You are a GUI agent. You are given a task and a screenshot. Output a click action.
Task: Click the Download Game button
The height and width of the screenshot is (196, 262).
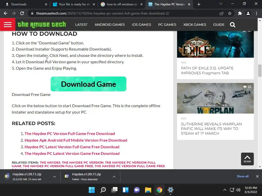[88, 84]
